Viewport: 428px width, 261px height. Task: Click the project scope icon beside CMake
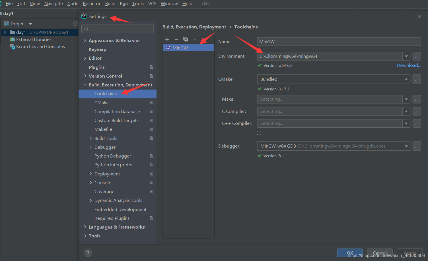[151, 103]
